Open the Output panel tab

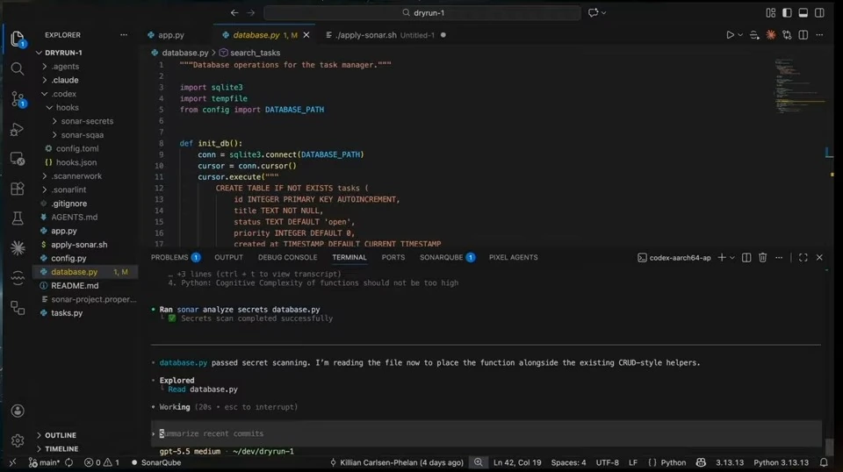228,257
